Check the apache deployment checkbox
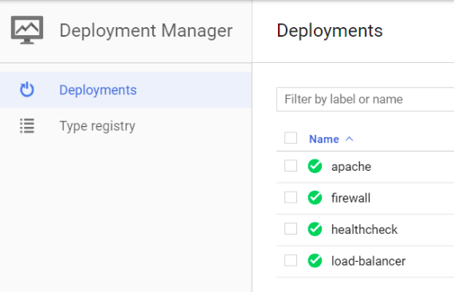Image resolution: width=454 pixels, height=292 pixels. tap(291, 166)
